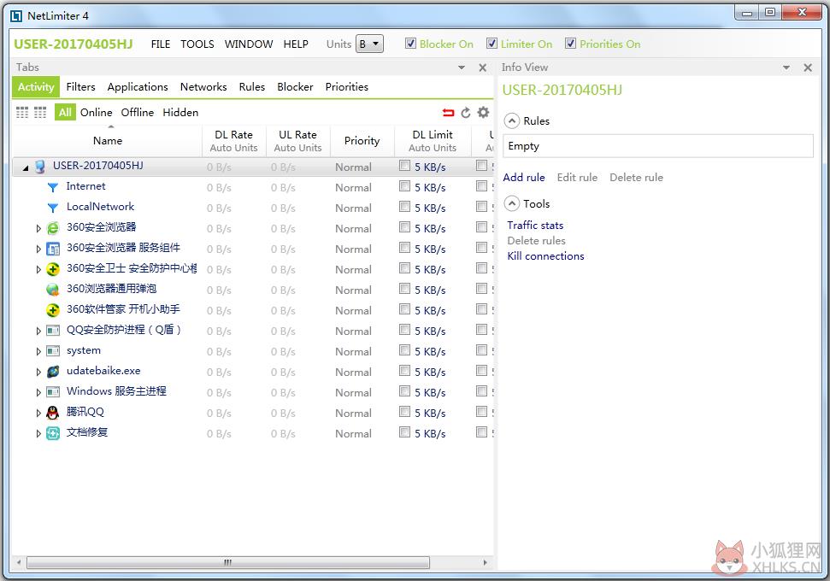Click the 文档修复 app icon
830x581 pixels.
point(52,433)
